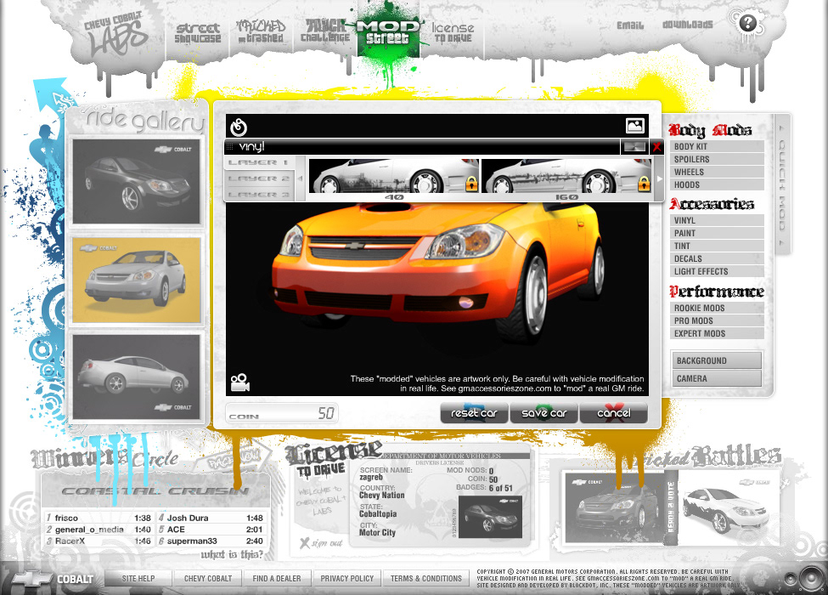The width and height of the screenshot is (828, 595).
Task: Open the Expert Mods performance option
Action: 717,333
